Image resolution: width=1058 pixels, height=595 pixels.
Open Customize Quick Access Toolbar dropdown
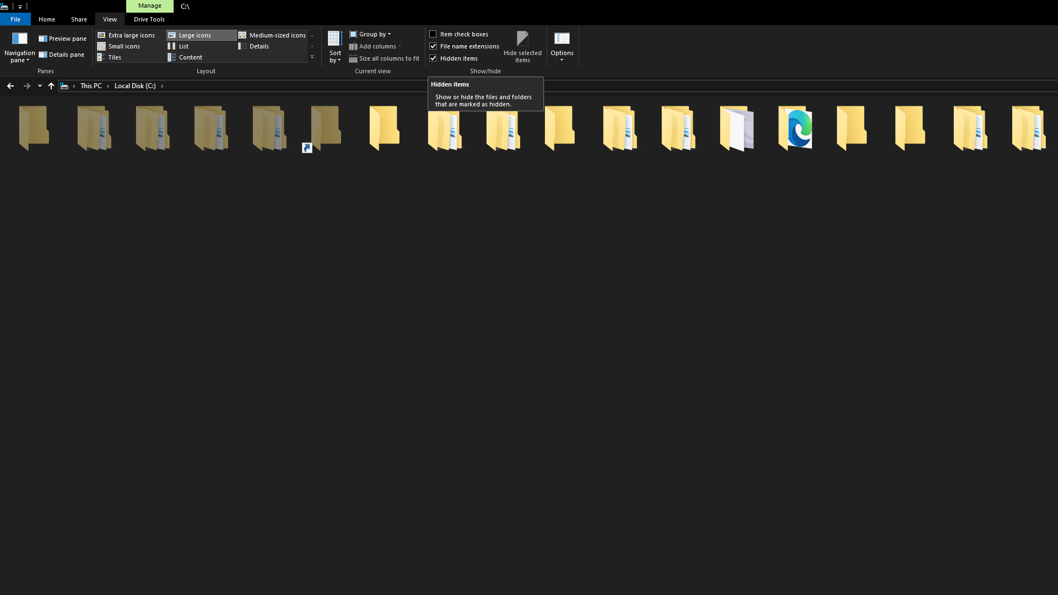coord(20,7)
